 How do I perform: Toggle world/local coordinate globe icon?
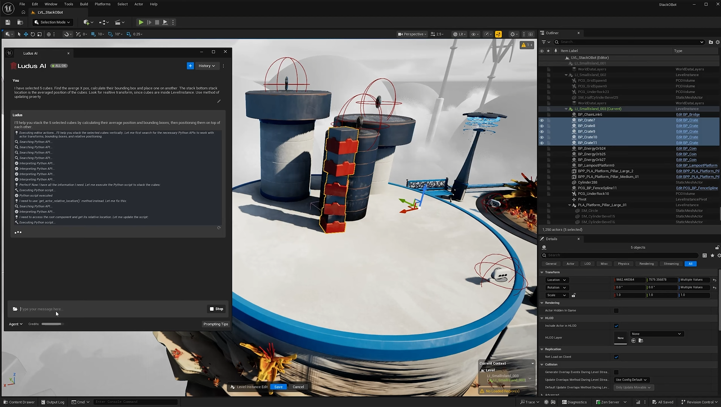49,34
